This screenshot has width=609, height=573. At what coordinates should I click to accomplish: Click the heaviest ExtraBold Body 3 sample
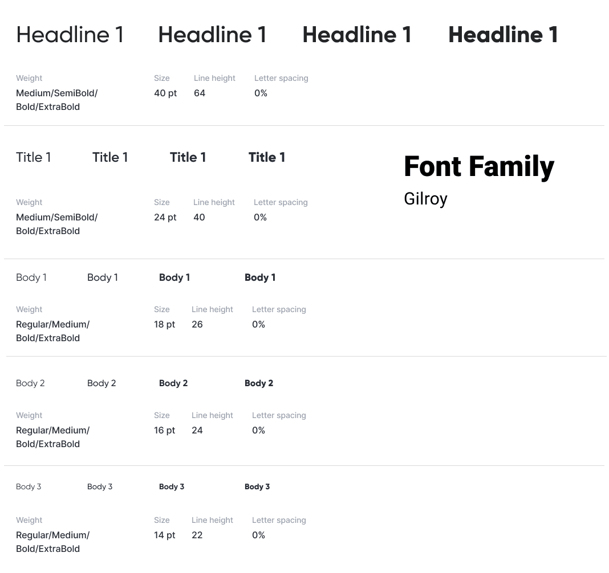(257, 486)
